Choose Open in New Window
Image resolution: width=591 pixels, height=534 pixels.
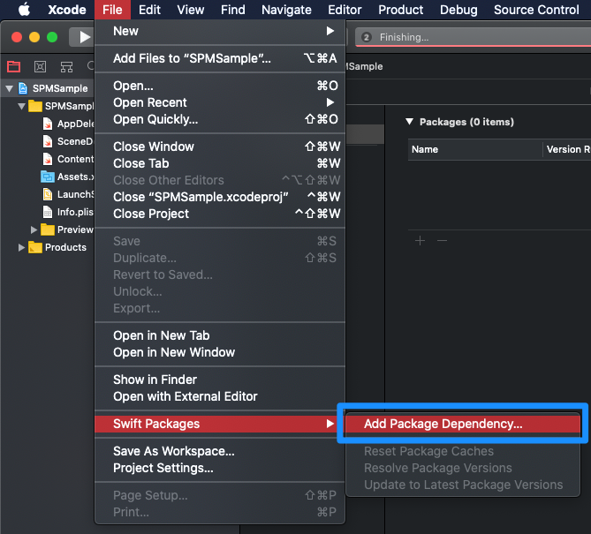pos(220,352)
